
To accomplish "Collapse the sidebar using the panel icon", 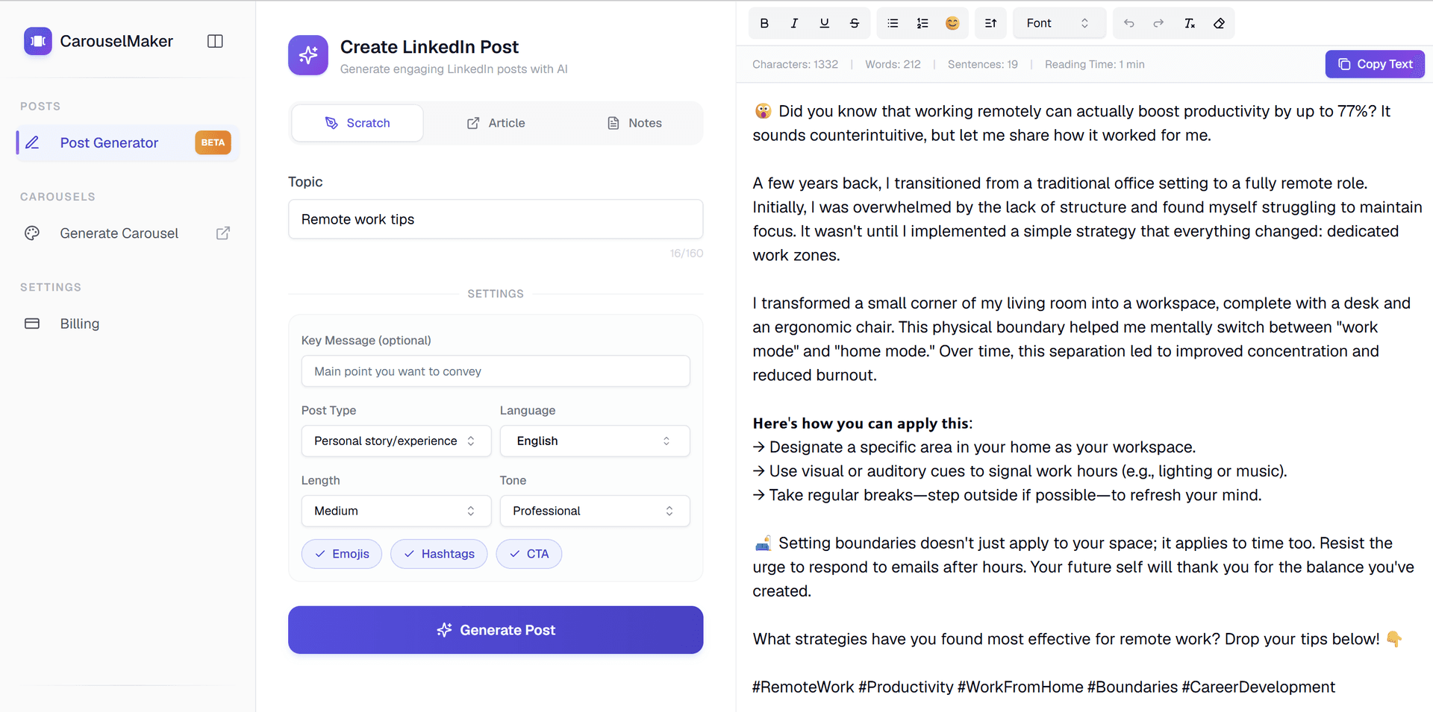I will coord(215,41).
